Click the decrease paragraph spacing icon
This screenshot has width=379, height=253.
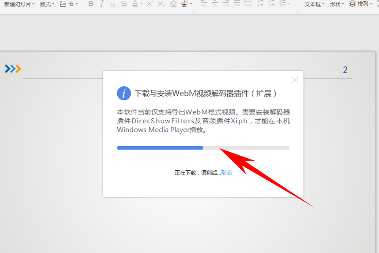click(x=271, y=3)
